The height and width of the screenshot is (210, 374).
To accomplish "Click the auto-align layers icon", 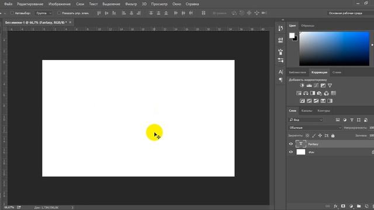I will [x=203, y=13].
